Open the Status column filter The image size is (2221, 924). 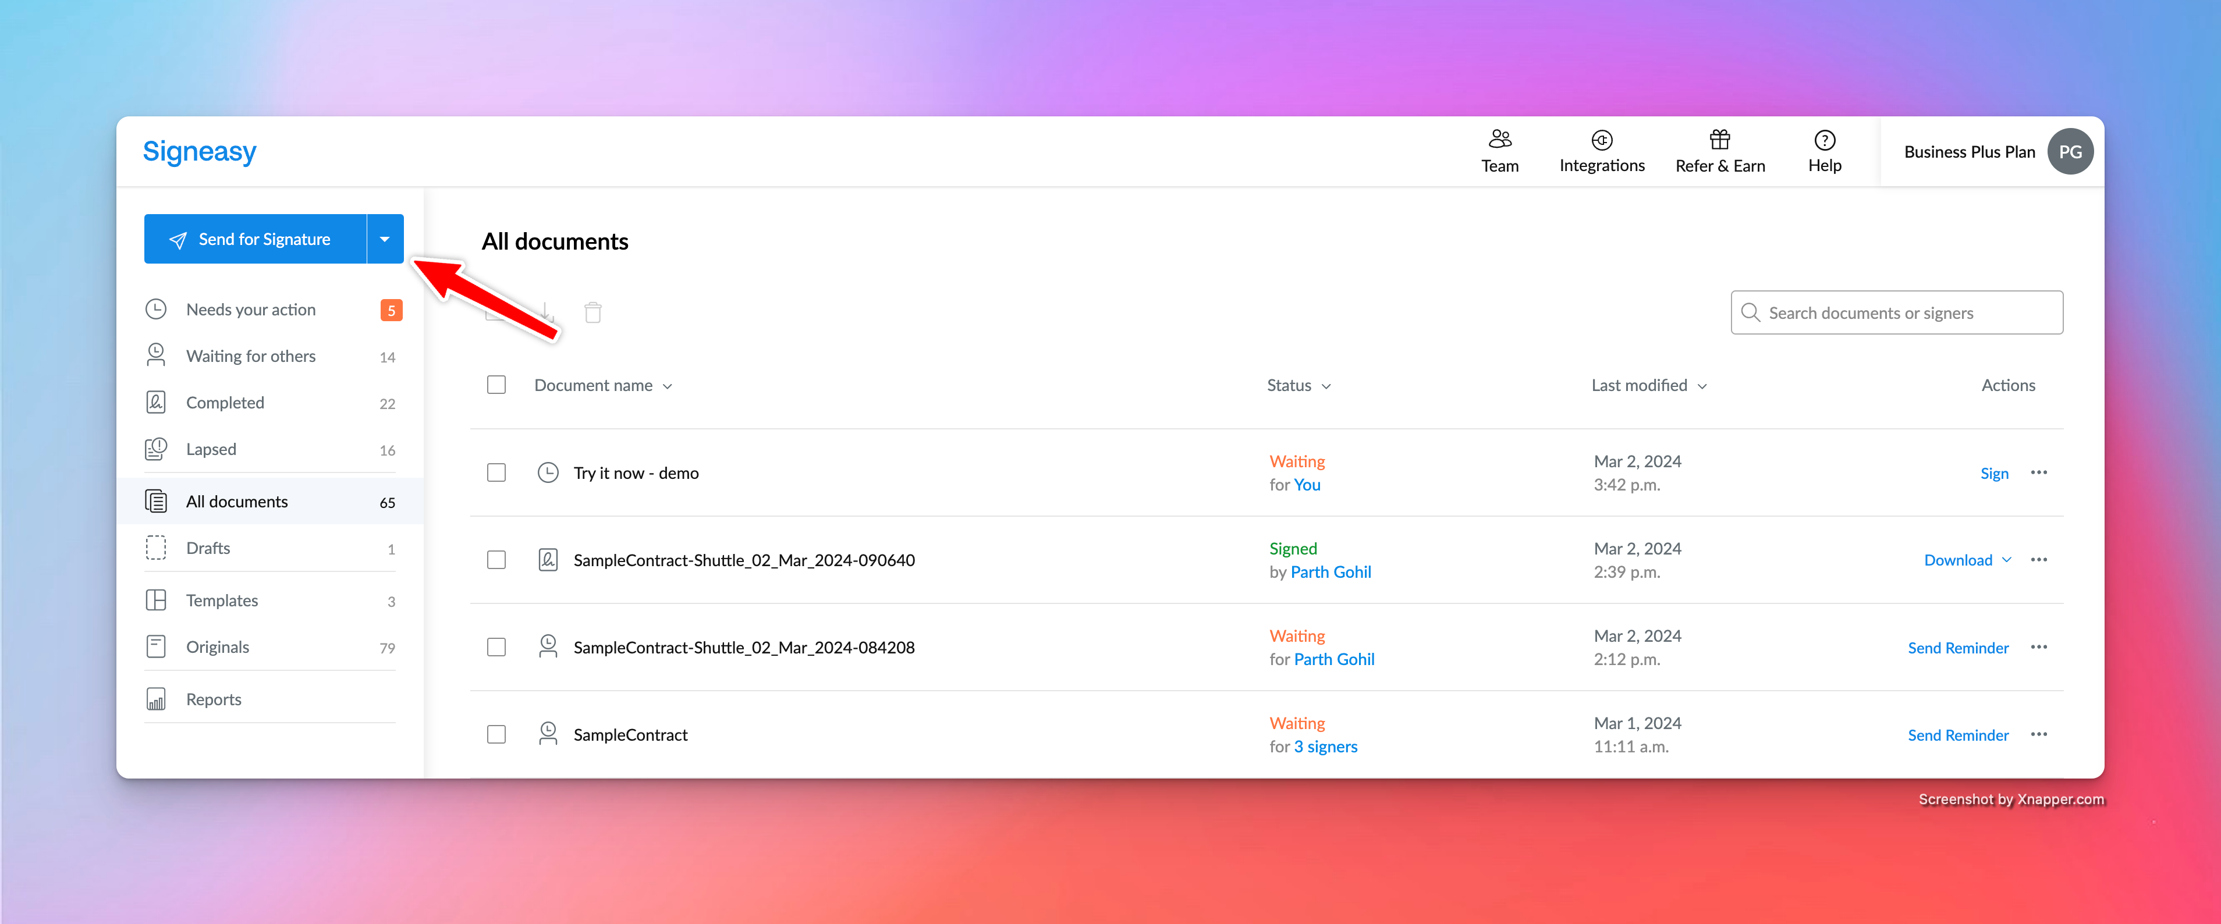tap(1298, 385)
